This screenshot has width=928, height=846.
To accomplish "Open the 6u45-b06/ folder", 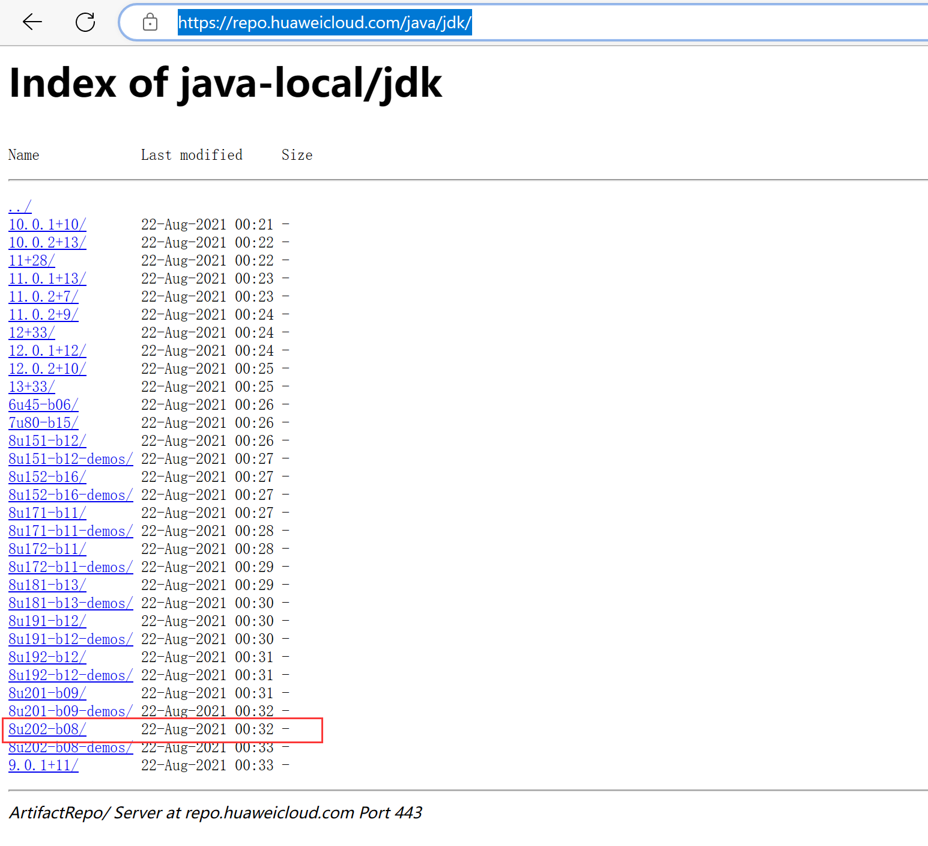I will pos(43,404).
